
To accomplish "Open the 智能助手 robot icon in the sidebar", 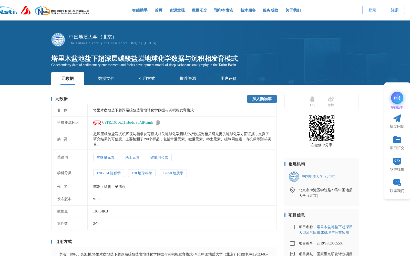I will [x=397, y=98].
